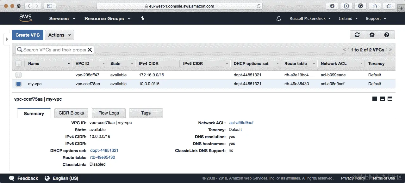405x183 pixels.
Task: Click the search magnifier icon
Action: pos(20,50)
